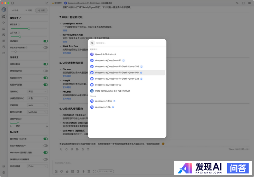Click the chat bubble icon in left sidebar
254x177 pixels.
click(4, 16)
